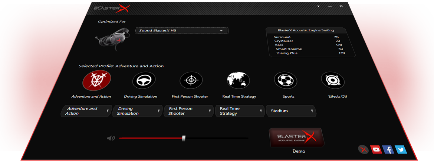Select the Driving Simulation steering wheel icon

pyautogui.click(x=144, y=80)
